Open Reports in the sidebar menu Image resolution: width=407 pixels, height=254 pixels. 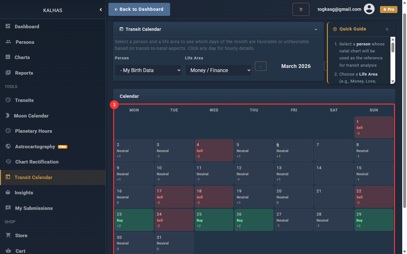[x=24, y=73]
